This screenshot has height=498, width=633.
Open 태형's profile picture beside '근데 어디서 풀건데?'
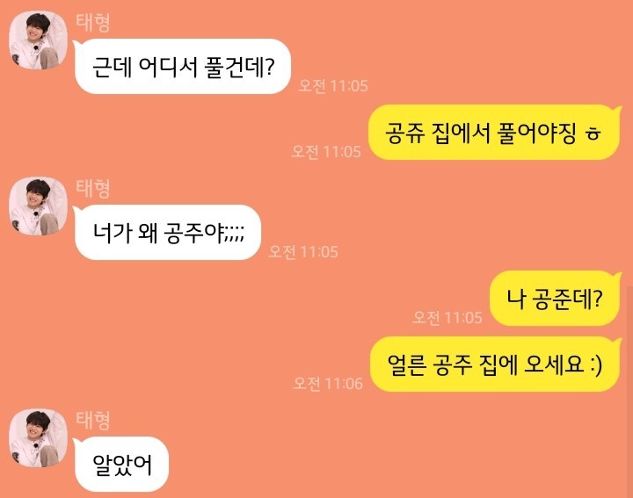39,40
